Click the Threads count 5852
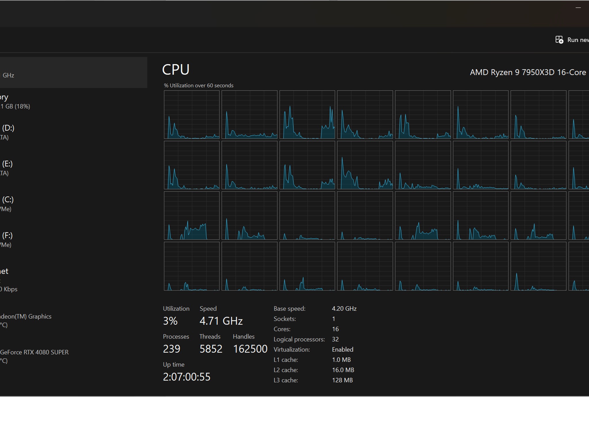This screenshot has height=442, width=589. click(x=211, y=348)
